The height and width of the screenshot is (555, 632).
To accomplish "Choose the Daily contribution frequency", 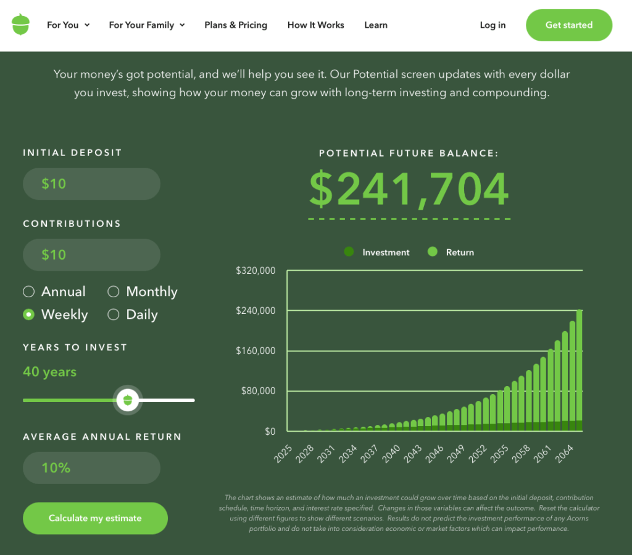I will click(x=114, y=314).
